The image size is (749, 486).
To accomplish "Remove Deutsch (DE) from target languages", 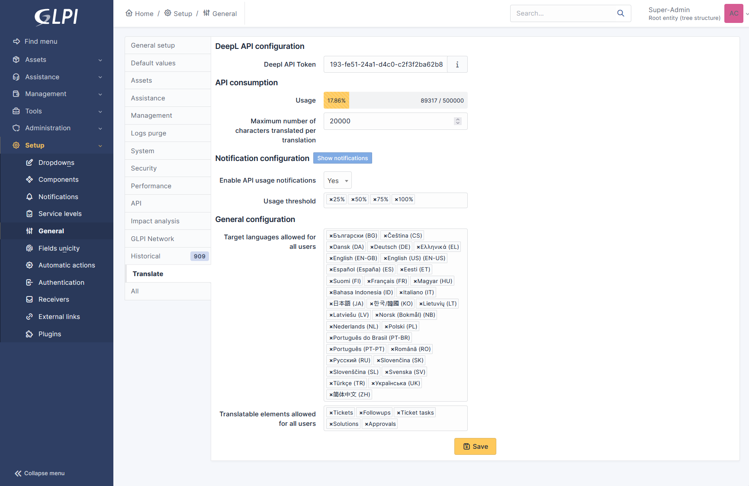I will pos(372,247).
